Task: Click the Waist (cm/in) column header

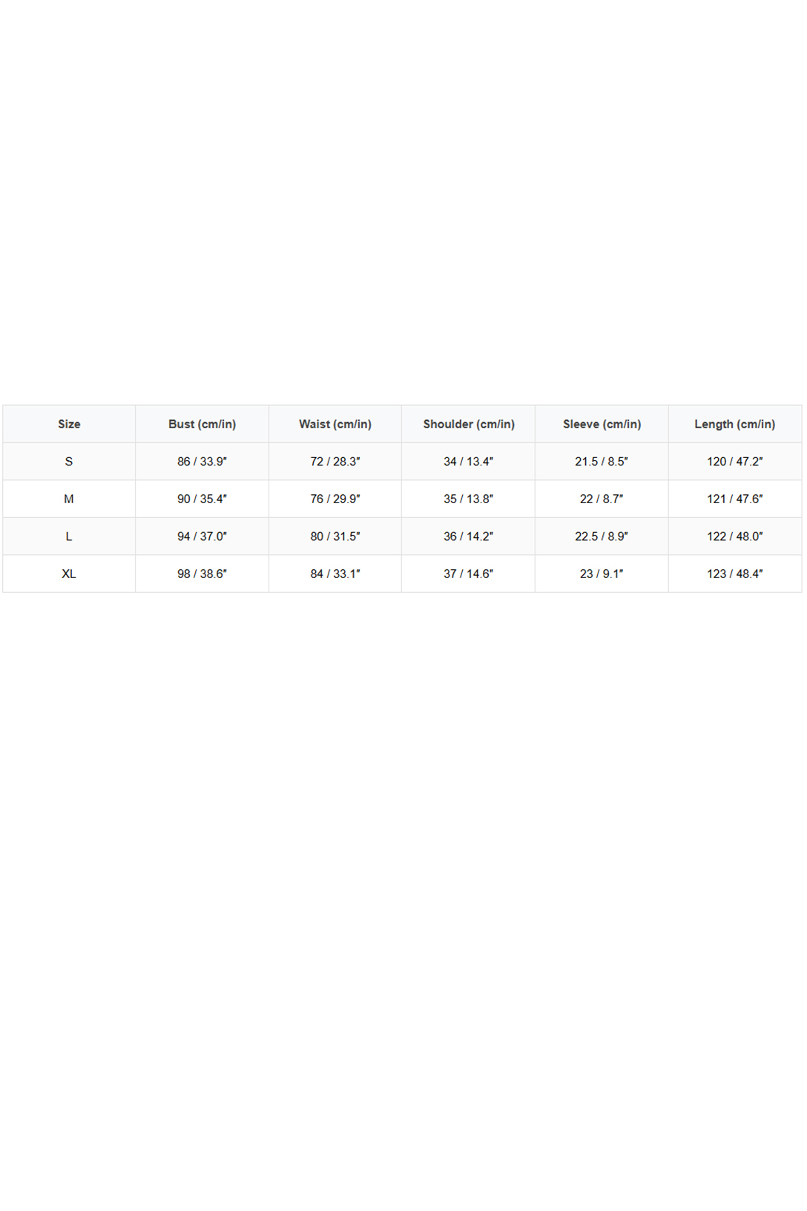Action: (x=335, y=424)
